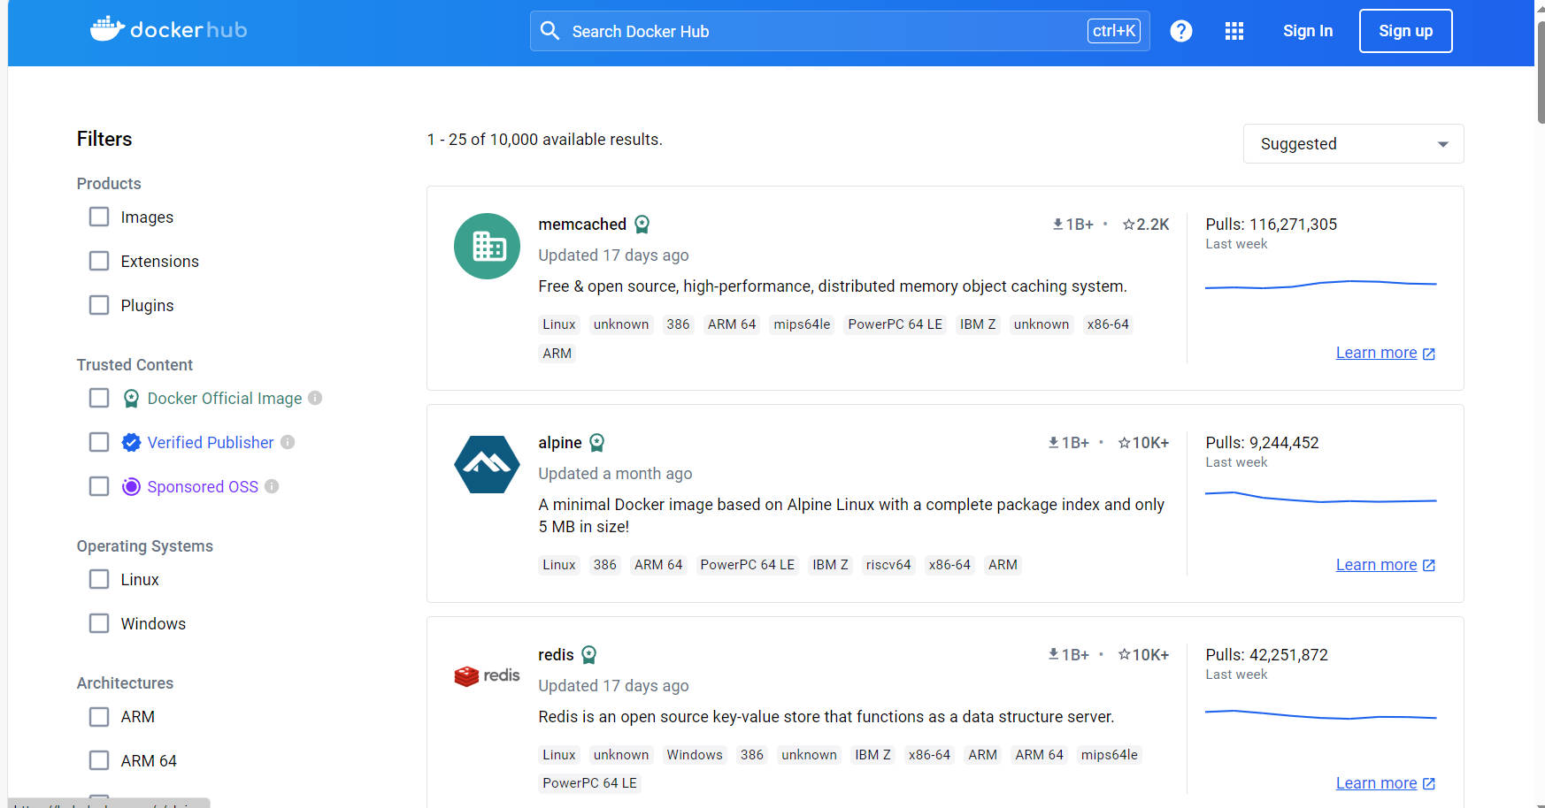Enable the Images product filter
The width and height of the screenshot is (1545, 808).
99,217
